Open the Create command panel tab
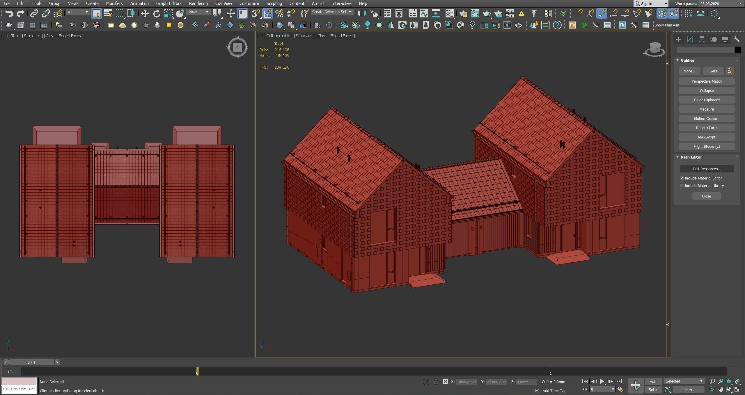This screenshot has width=745, height=395. (678, 39)
